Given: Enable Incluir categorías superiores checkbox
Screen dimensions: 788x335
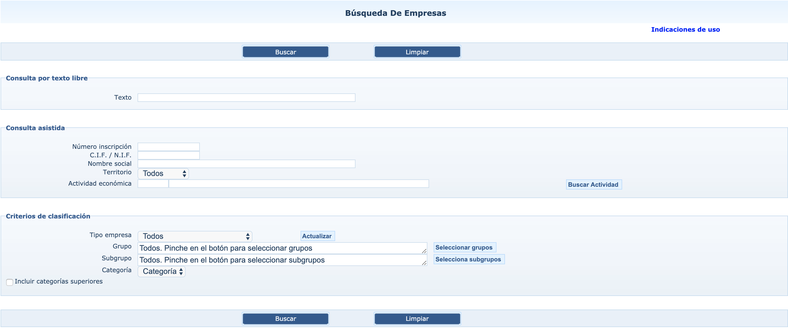Looking at the screenshot, I should (x=10, y=282).
